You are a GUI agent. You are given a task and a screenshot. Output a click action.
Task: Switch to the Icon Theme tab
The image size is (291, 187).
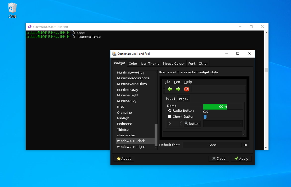[150, 63]
